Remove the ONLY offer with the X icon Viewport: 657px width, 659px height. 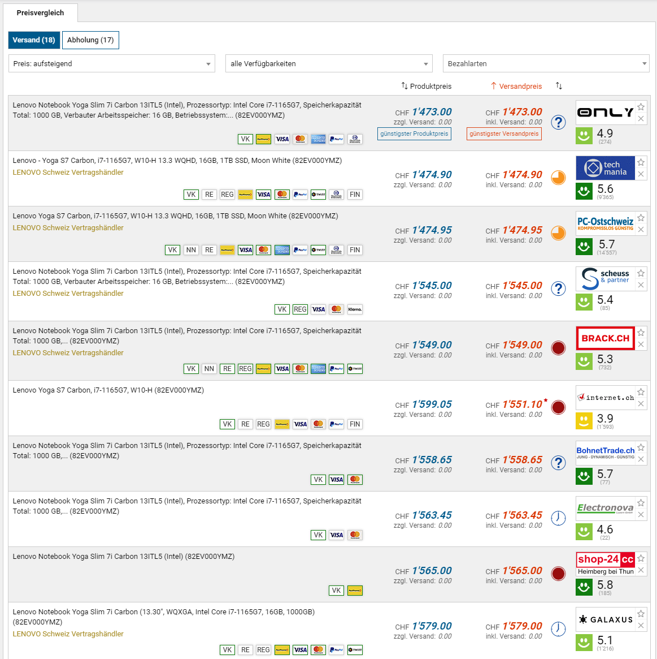coord(641,119)
